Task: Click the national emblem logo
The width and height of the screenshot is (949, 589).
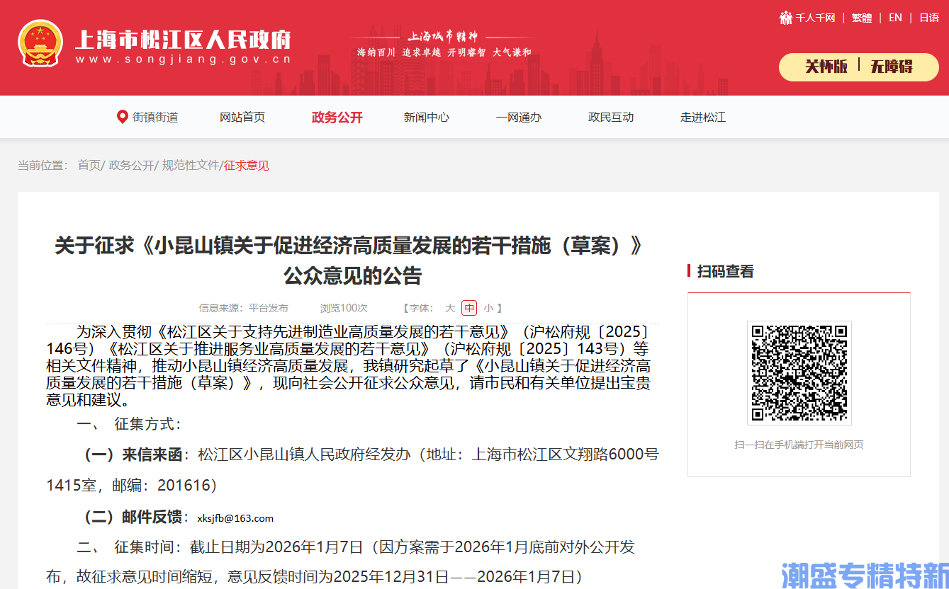Action: point(40,43)
